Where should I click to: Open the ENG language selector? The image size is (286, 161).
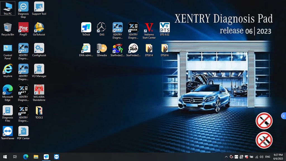coord(268,157)
